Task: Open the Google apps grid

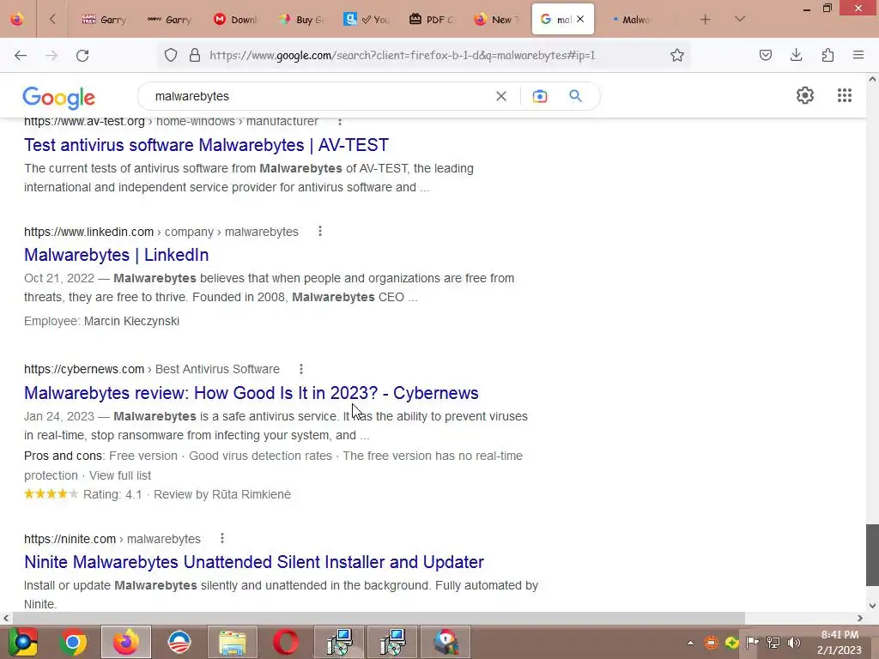Action: tap(845, 95)
